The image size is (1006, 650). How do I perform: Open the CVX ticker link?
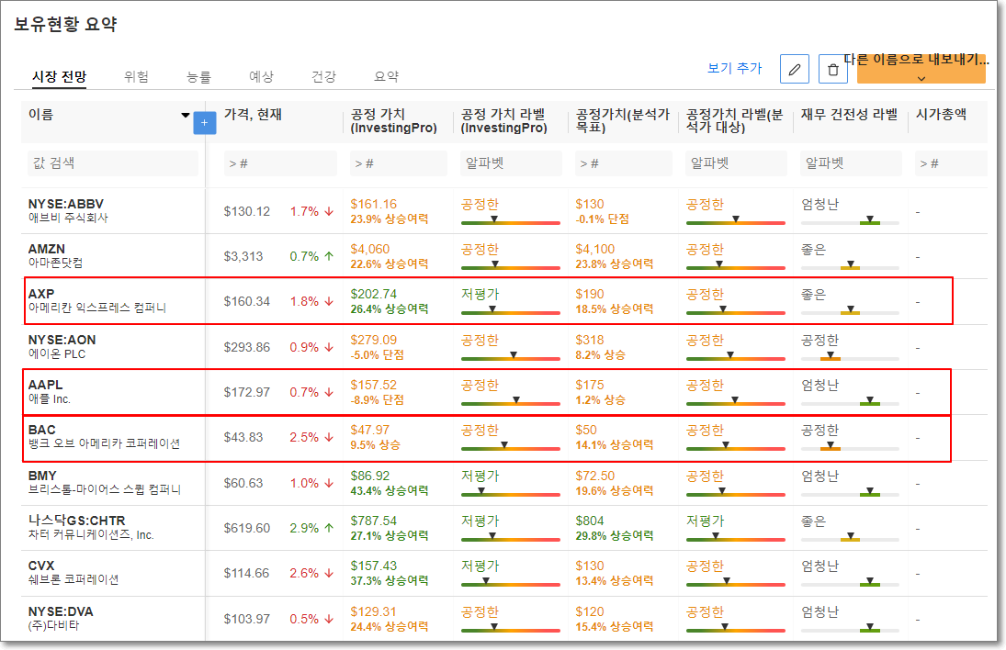[41, 566]
